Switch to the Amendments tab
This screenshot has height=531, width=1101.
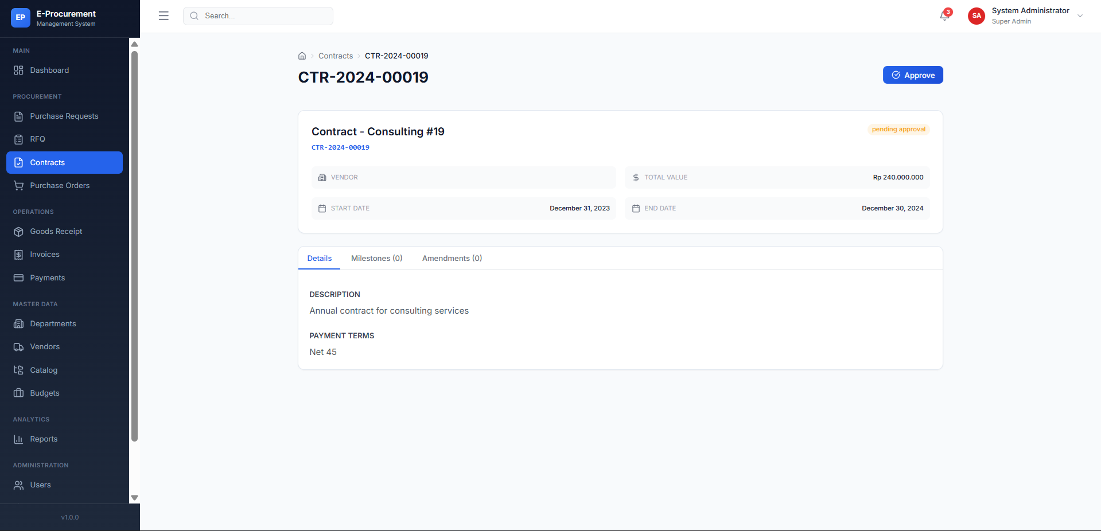click(x=452, y=258)
